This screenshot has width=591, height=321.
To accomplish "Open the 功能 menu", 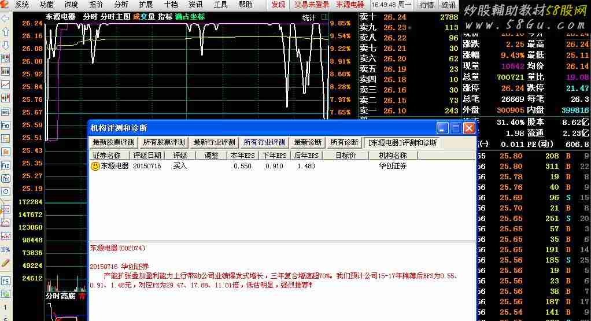I will (46, 5).
